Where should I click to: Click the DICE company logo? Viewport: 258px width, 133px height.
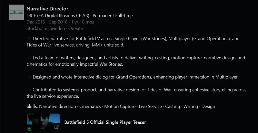16,13
